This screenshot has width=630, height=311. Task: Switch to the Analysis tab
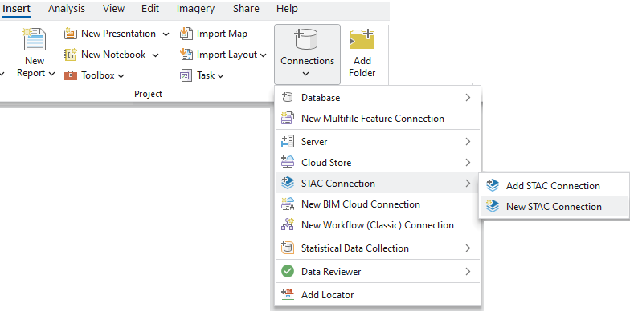tap(67, 9)
